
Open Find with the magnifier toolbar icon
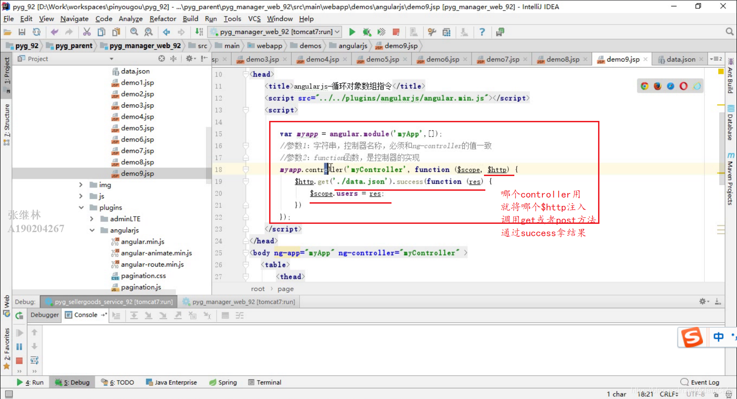tap(134, 32)
